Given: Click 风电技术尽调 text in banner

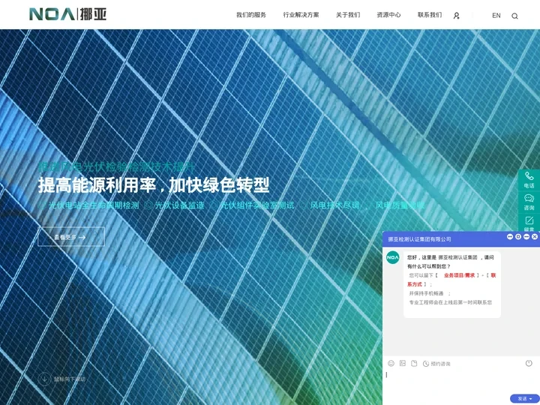Looking at the screenshot, I should click(334, 205).
